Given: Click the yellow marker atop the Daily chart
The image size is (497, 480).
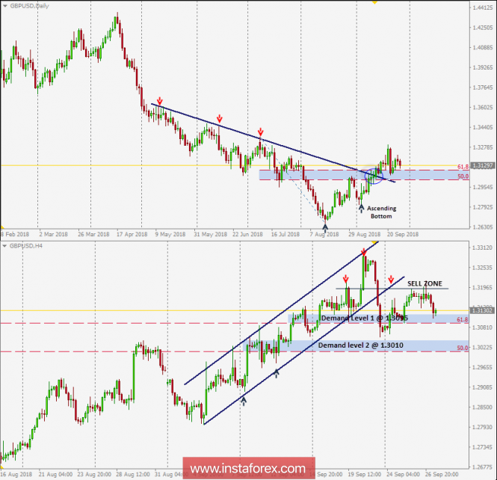Looking at the screenshot, I should [x=374, y=2].
